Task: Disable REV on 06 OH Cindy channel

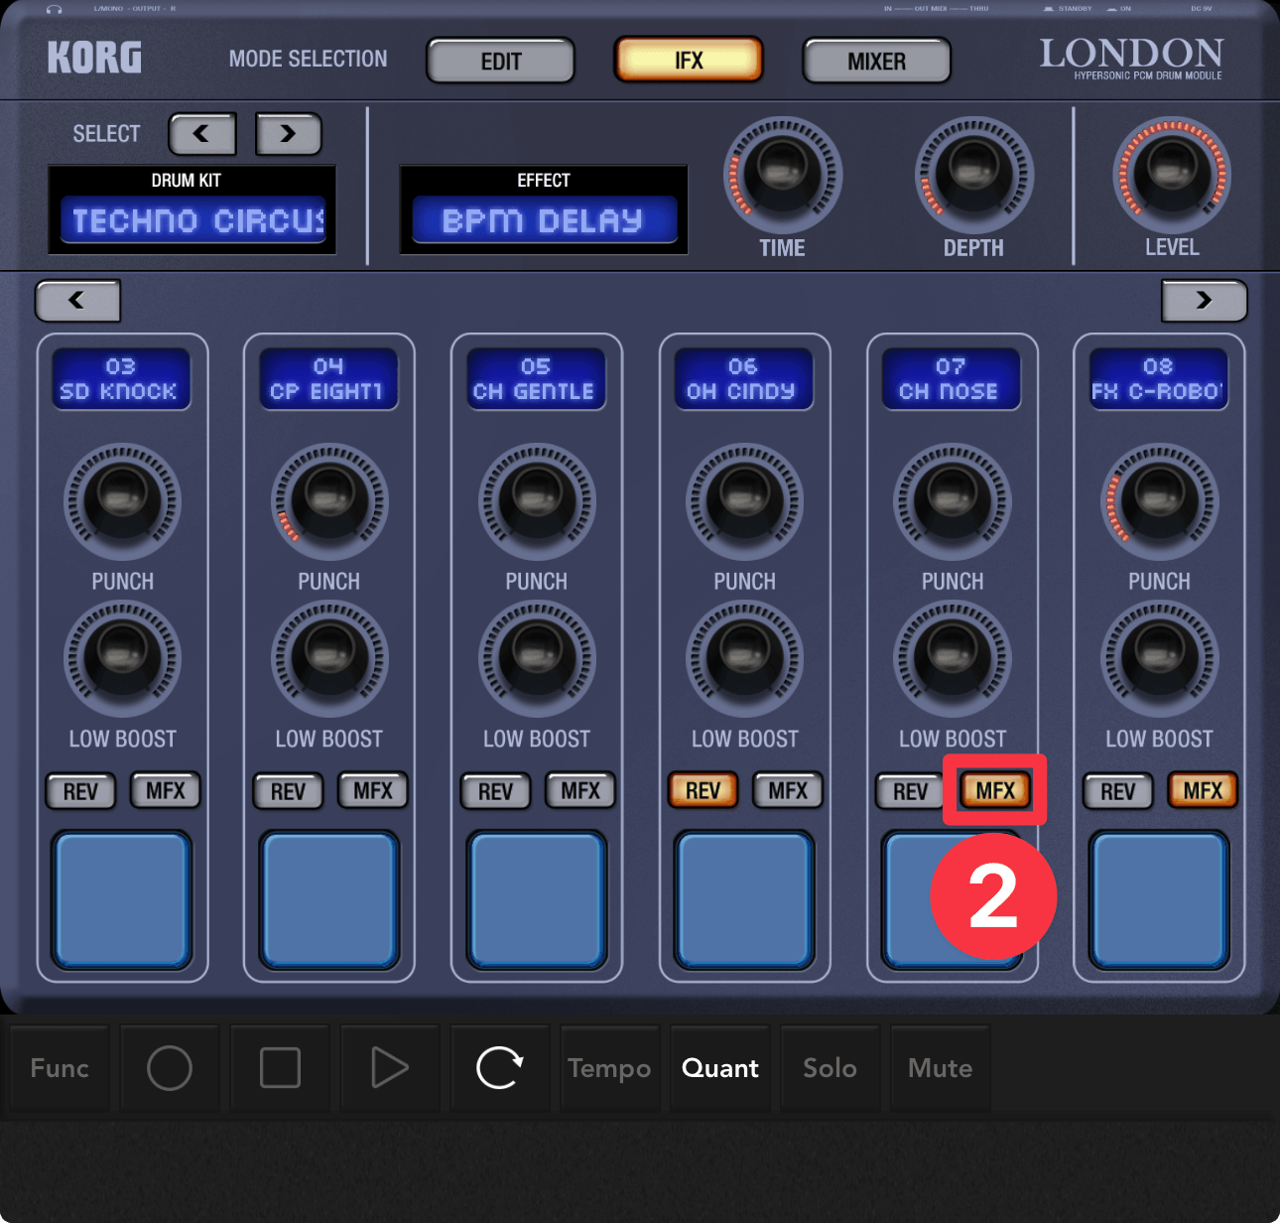Action: pos(703,791)
